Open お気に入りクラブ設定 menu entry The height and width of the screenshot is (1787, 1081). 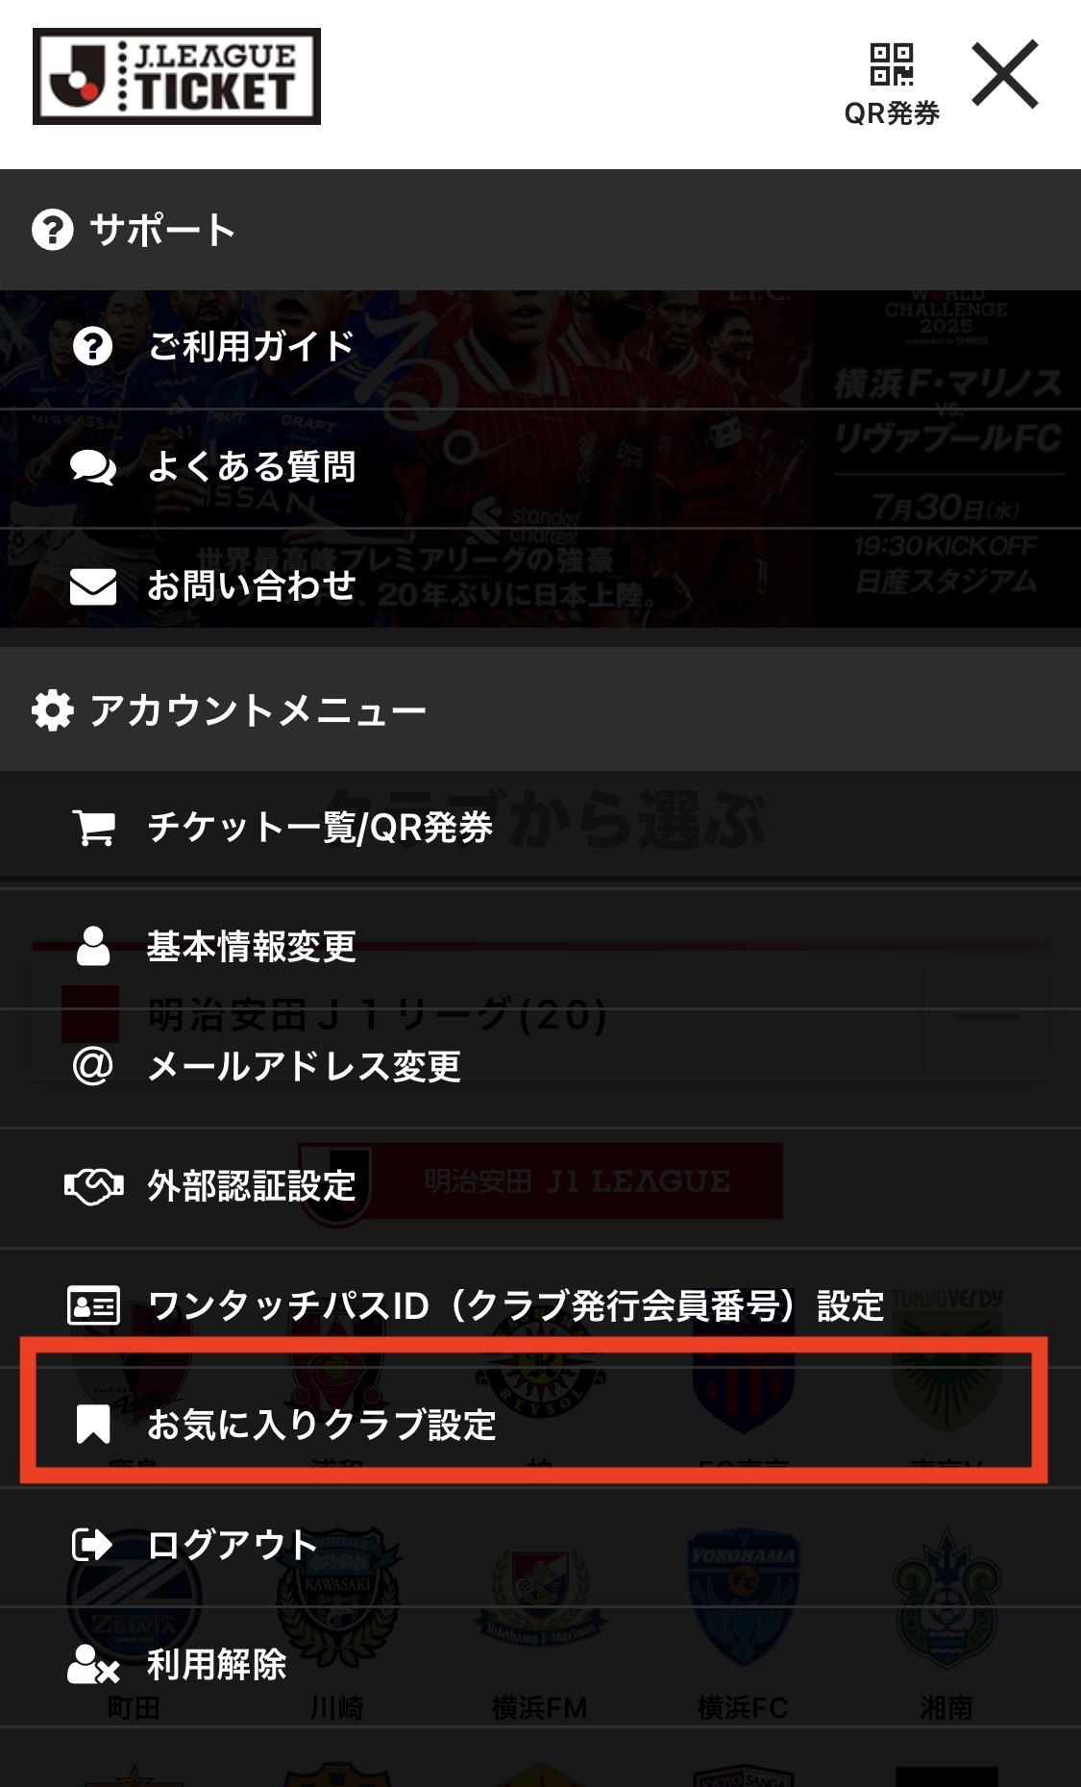point(540,1427)
